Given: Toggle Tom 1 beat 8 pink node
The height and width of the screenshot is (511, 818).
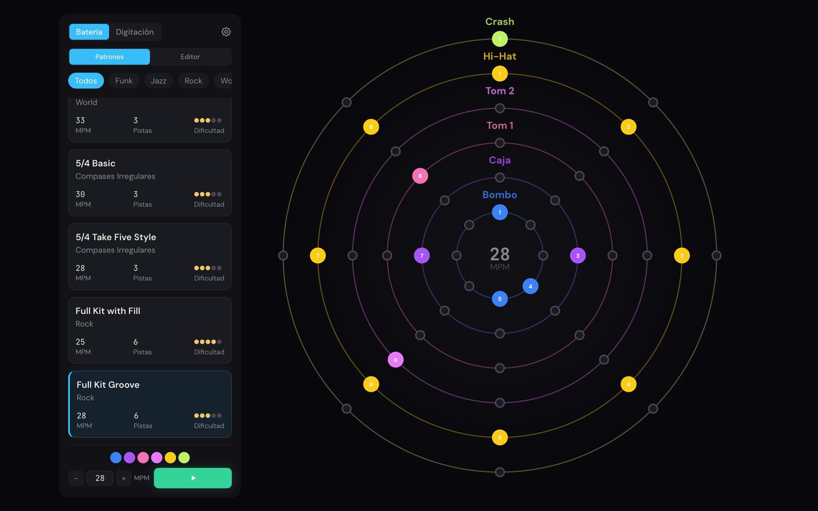Looking at the screenshot, I should tap(420, 176).
